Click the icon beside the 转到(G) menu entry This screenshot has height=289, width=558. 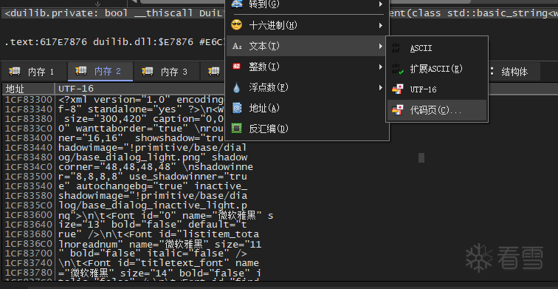(x=236, y=4)
